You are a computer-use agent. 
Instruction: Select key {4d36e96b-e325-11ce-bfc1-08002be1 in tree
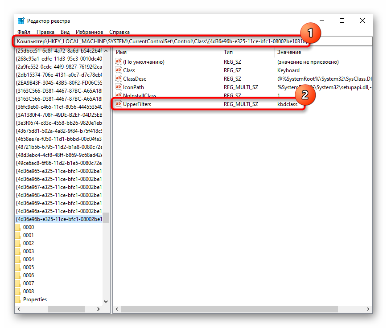pos(59,219)
